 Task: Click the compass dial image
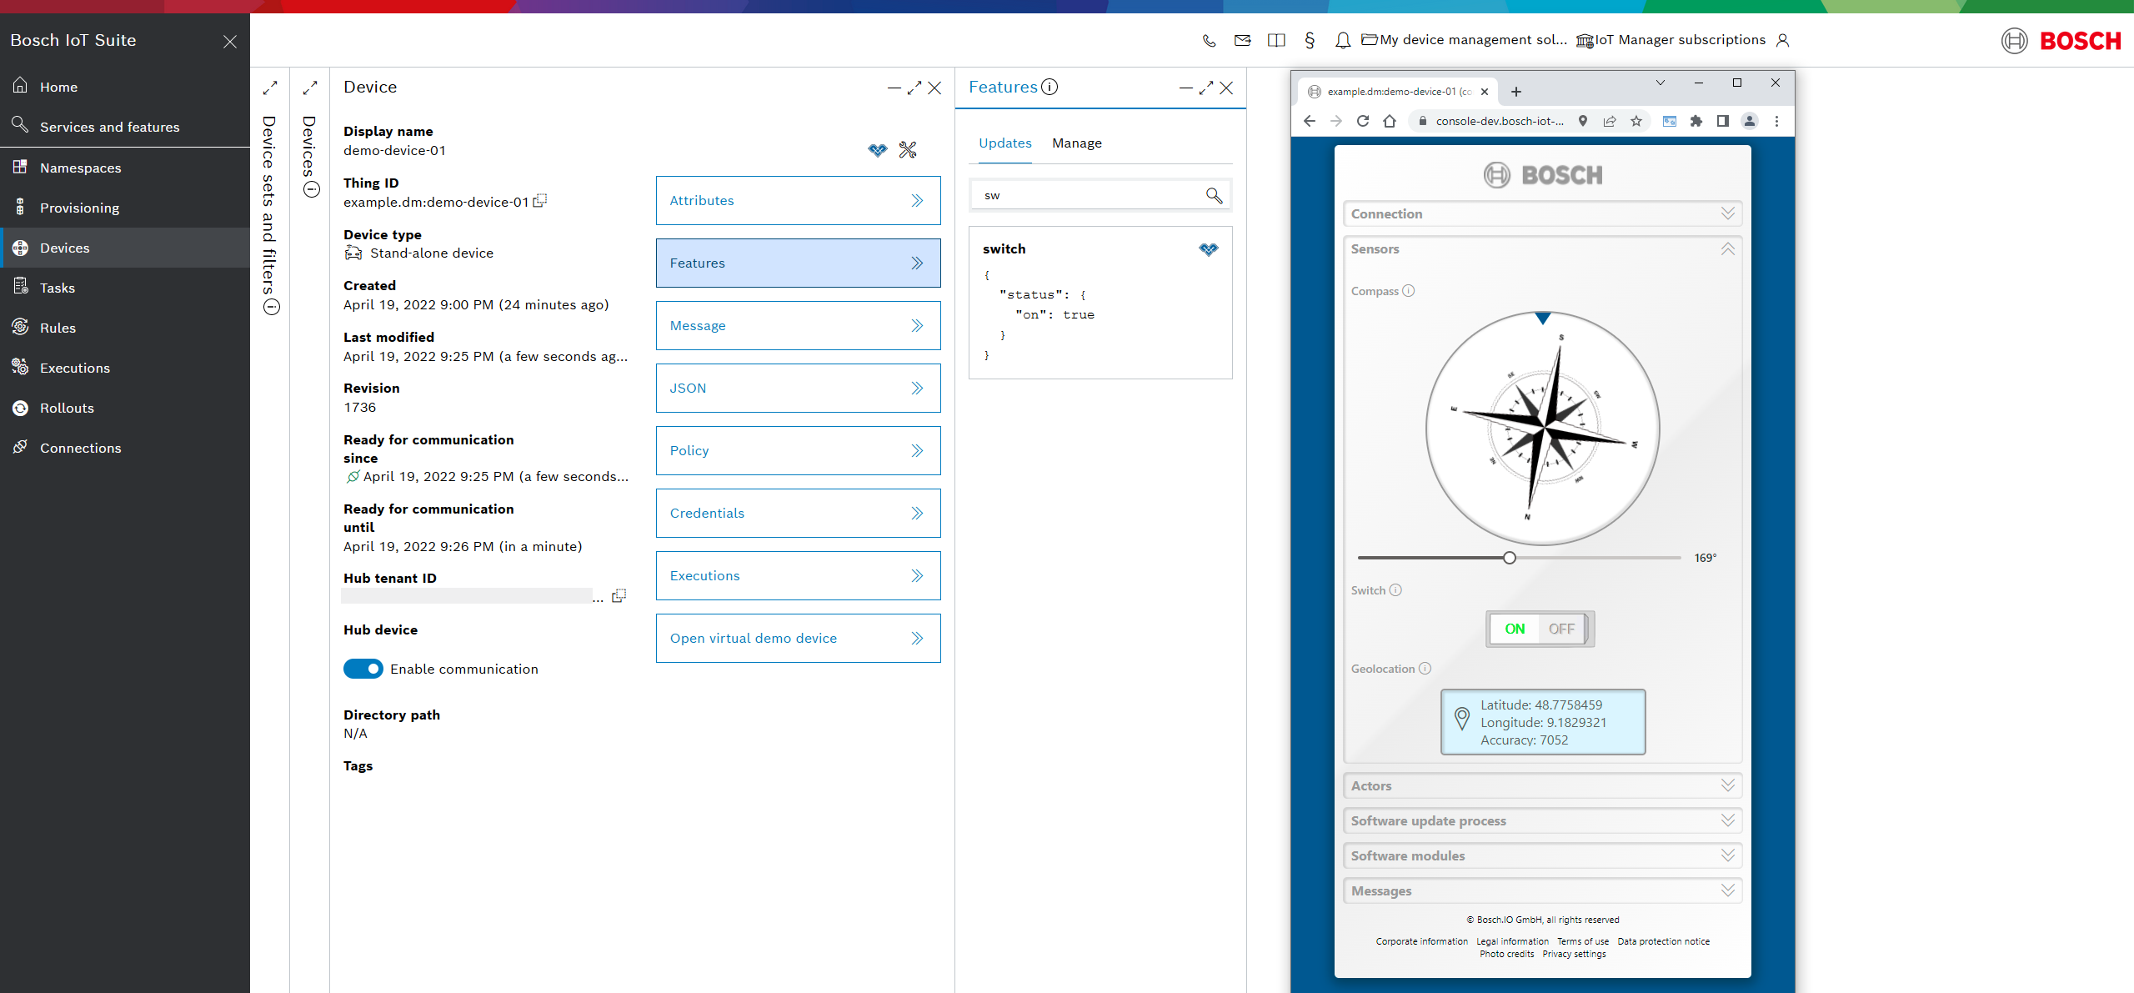coord(1543,429)
